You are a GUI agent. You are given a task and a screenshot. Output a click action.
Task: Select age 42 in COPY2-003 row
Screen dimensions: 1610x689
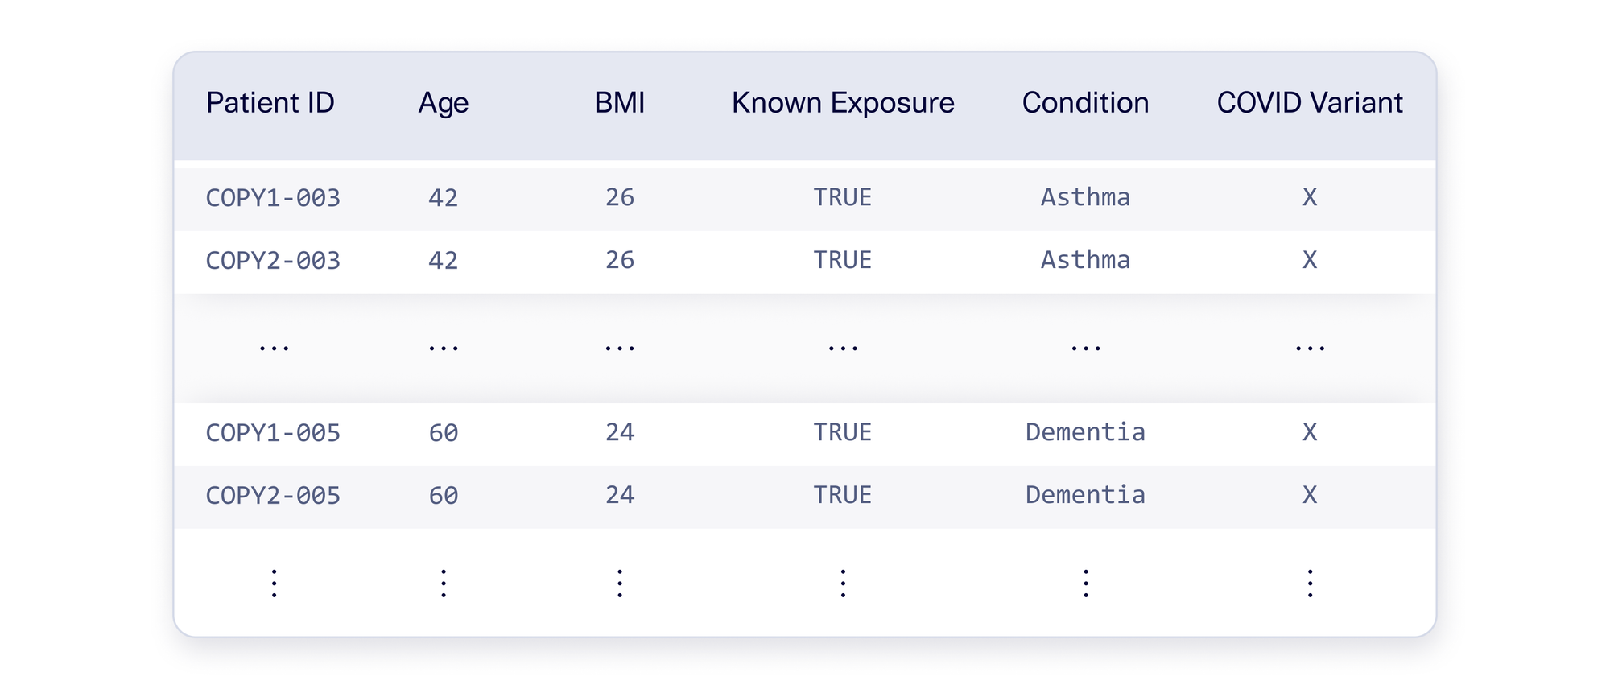(x=444, y=261)
